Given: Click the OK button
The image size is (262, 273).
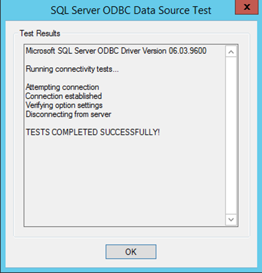Looking at the screenshot, I should pyautogui.click(x=131, y=252).
